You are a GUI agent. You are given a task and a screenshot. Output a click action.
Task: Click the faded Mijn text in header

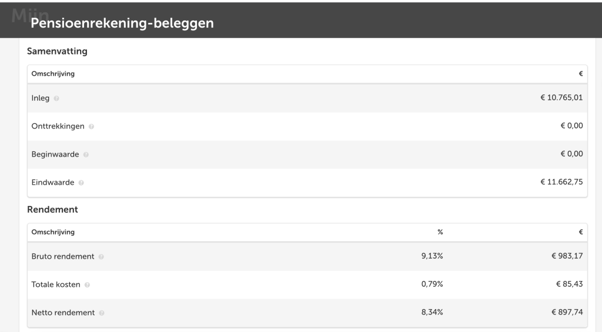pyautogui.click(x=31, y=15)
